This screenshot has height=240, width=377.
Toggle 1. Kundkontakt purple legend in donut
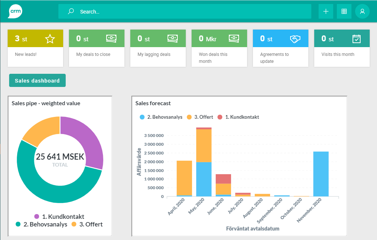[59, 216]
